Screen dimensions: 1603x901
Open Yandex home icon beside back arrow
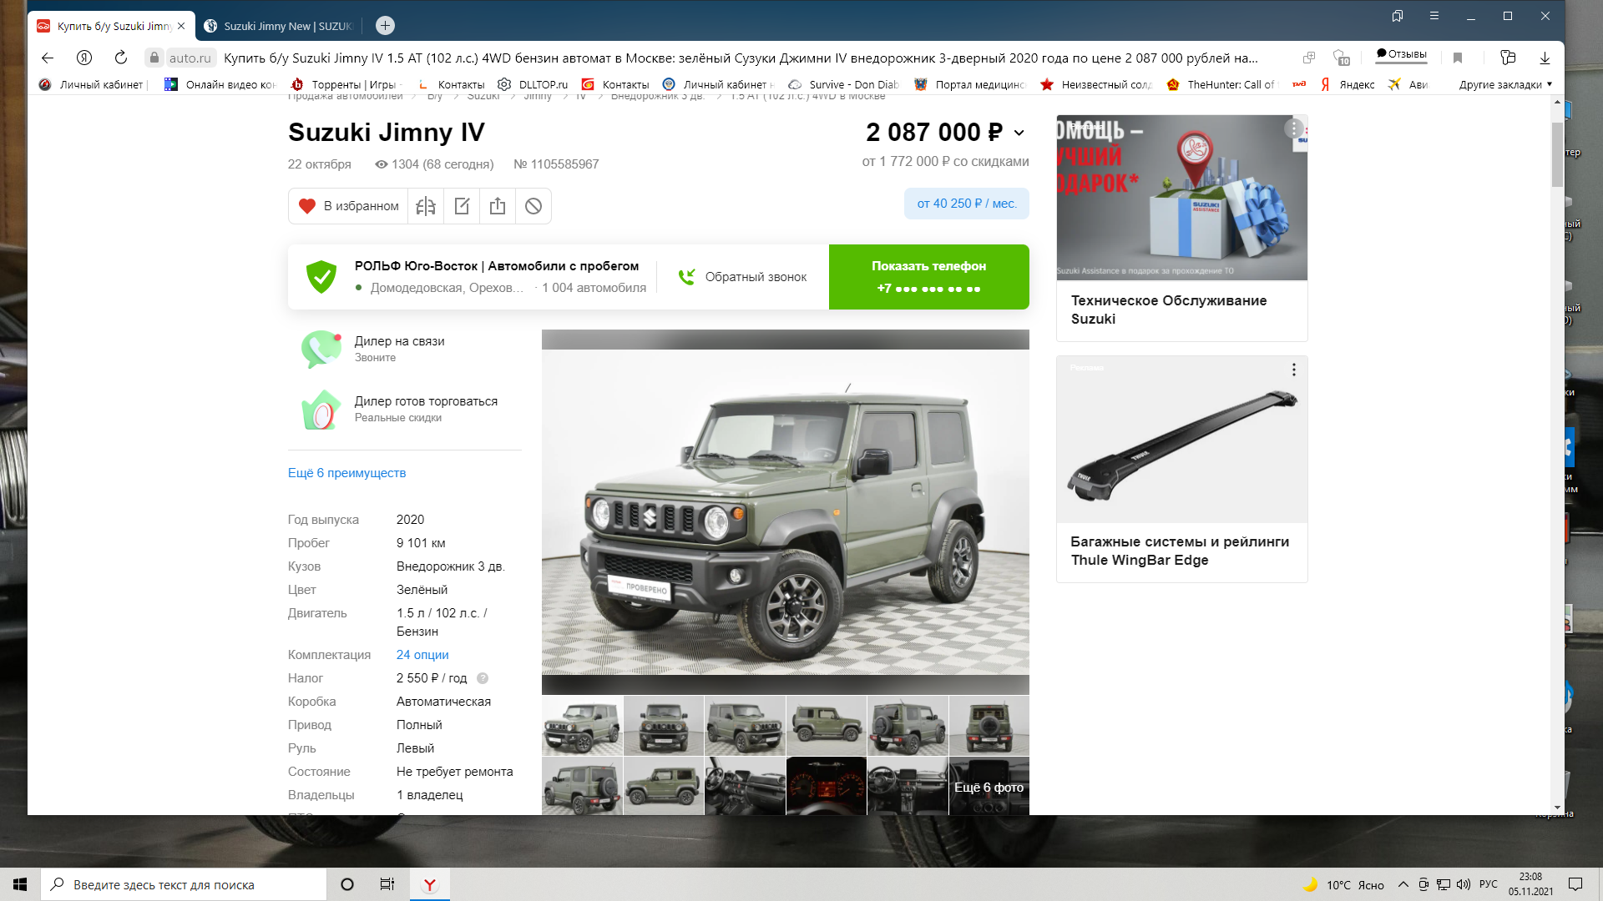click(84, 58)
